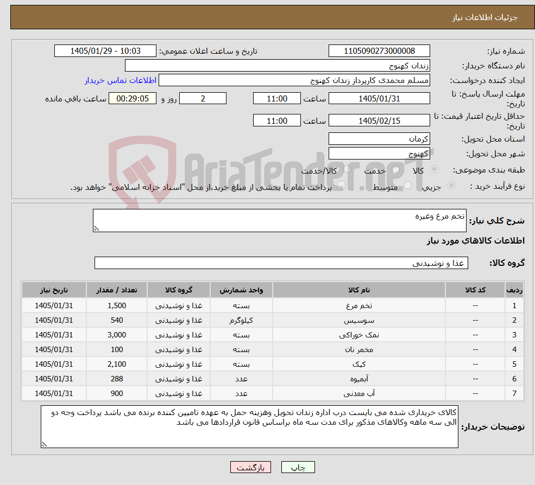The width and height of the screenshot is (535, 485).
Task: Click the آبمیوه item name cell
Action: (359, 379)
